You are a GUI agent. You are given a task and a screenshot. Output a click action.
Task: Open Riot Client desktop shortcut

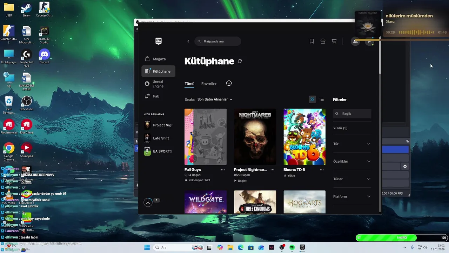(x=27, y=126)
